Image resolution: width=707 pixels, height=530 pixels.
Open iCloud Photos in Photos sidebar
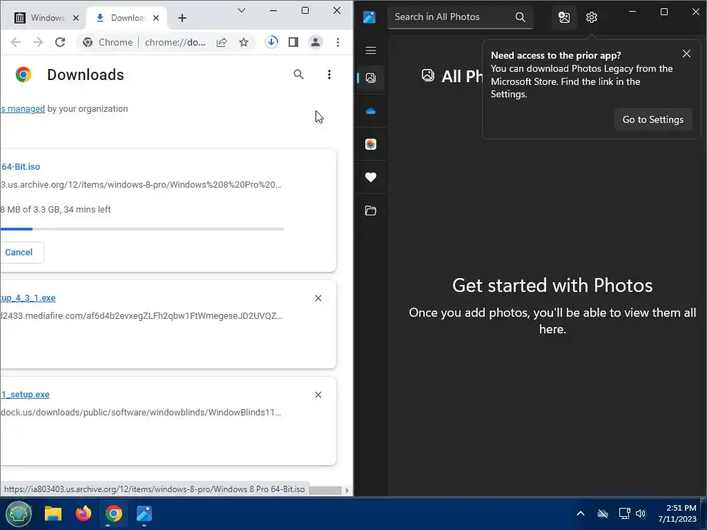371,144
